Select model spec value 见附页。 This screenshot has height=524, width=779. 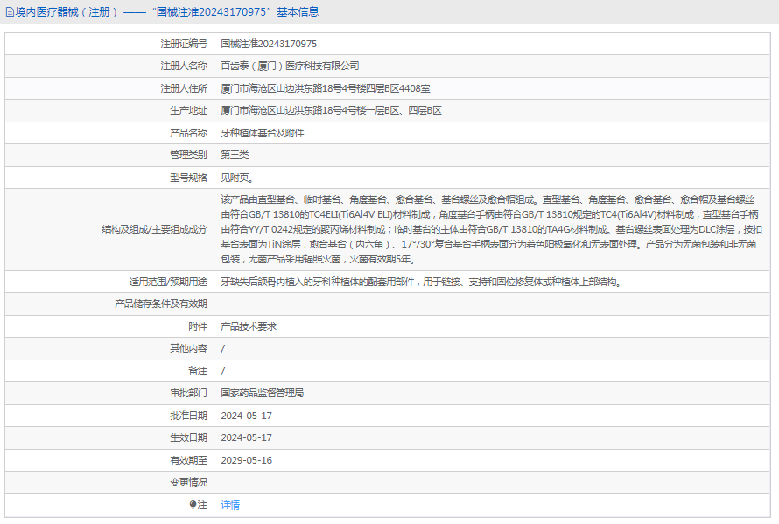[x=237, y=178]
